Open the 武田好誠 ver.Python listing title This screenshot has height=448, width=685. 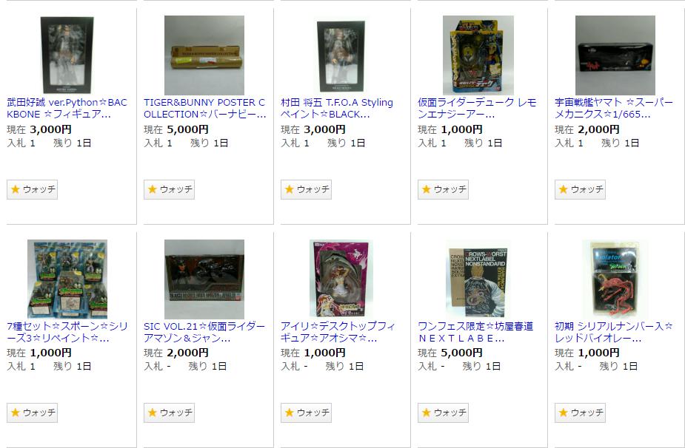[67, 108]
